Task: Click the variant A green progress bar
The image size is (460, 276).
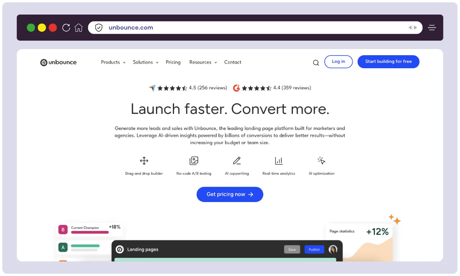Action: point(85,246)
